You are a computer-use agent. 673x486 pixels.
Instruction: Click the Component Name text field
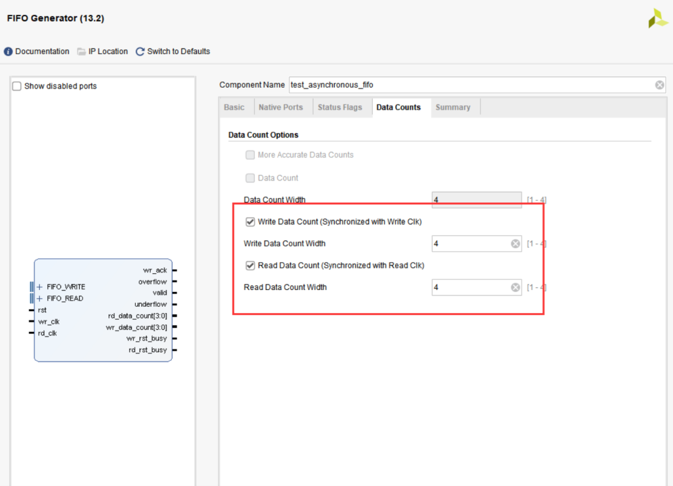click(x=467, y=85)
